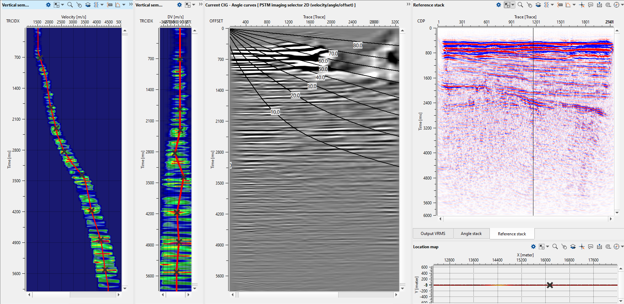The width and height of the screenshot is (624, 304).
Task: Toggle the selection mode icon in Location map toolbar
Action: [x=542, y=247]
